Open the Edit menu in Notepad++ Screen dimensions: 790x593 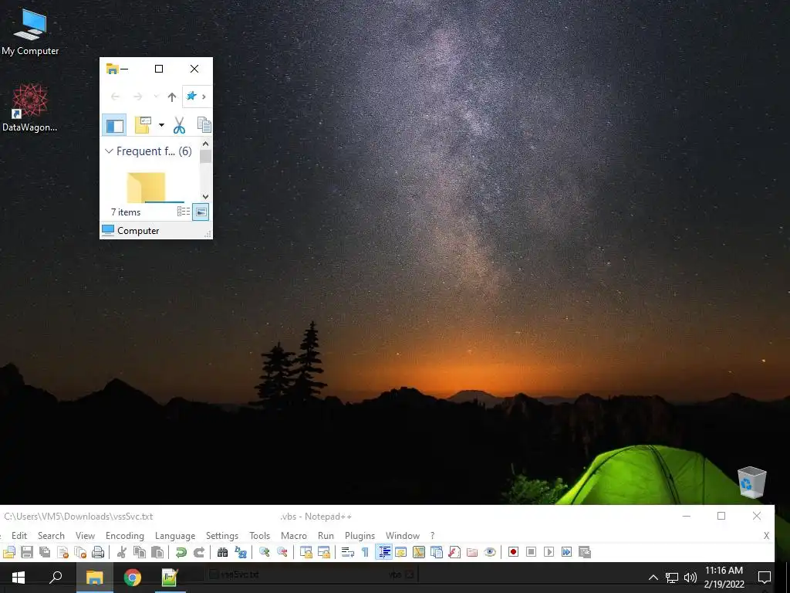click(19, 536)
